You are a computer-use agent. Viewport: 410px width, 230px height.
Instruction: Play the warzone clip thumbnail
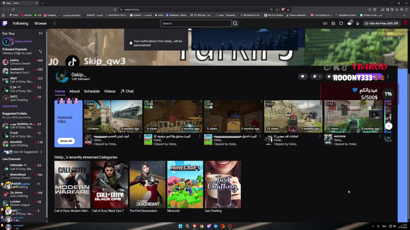click(353, 117)
